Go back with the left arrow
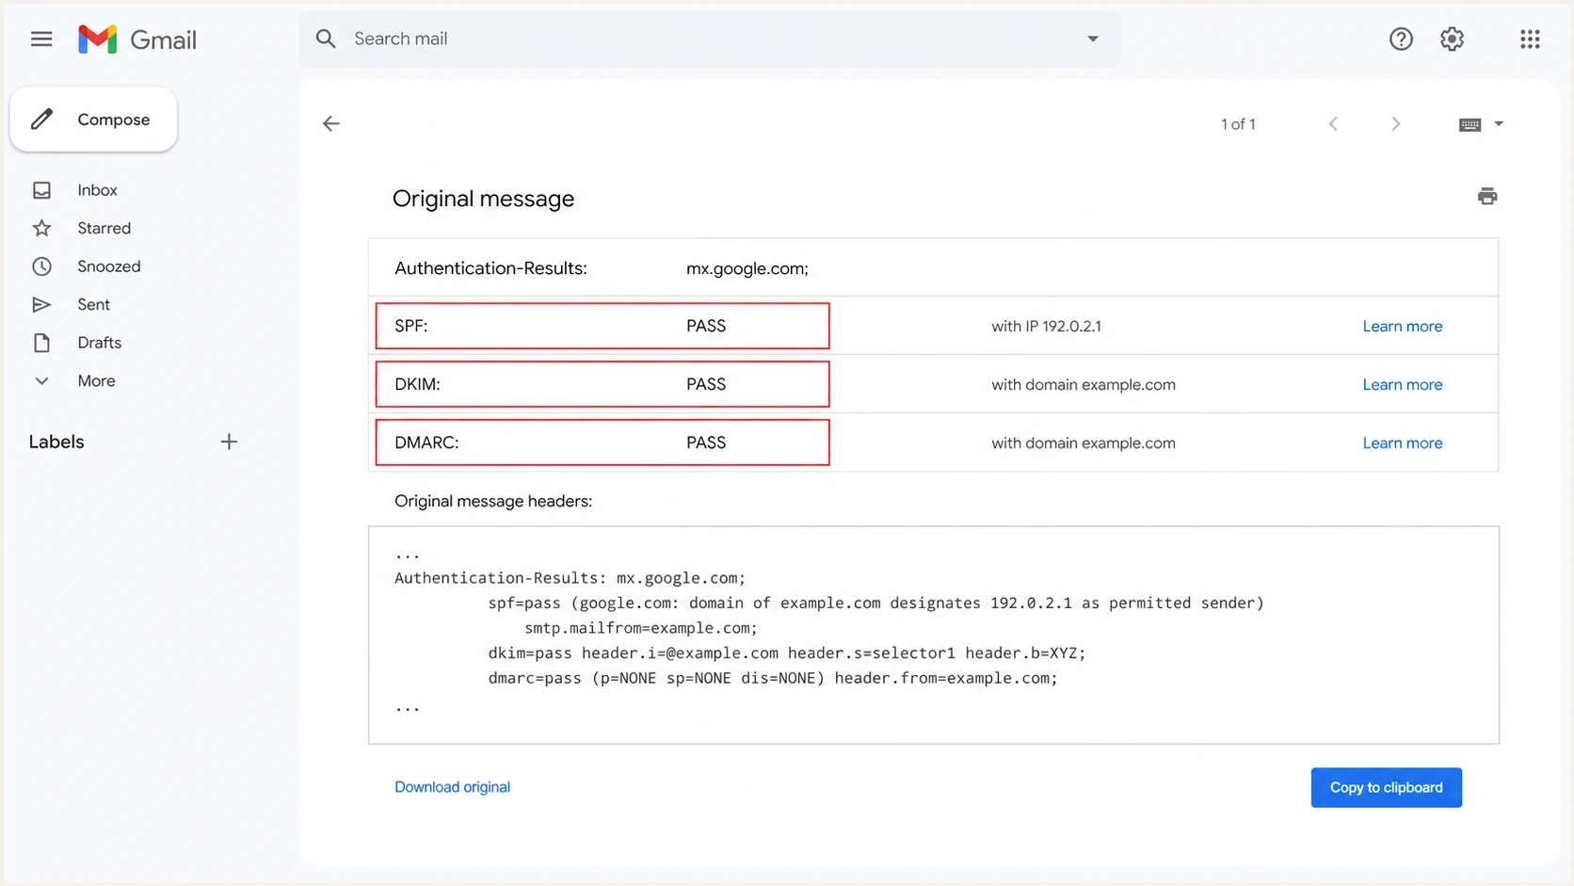Viewport: 1574px width, 886px height. 330,123
